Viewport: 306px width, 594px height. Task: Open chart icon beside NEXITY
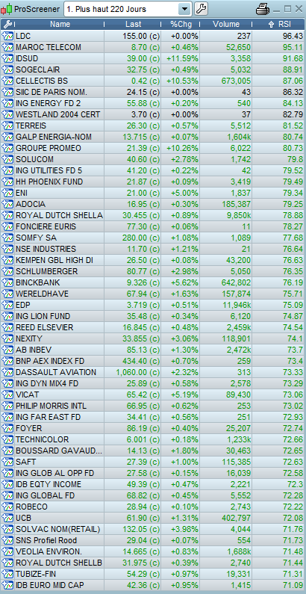(7, 338)
